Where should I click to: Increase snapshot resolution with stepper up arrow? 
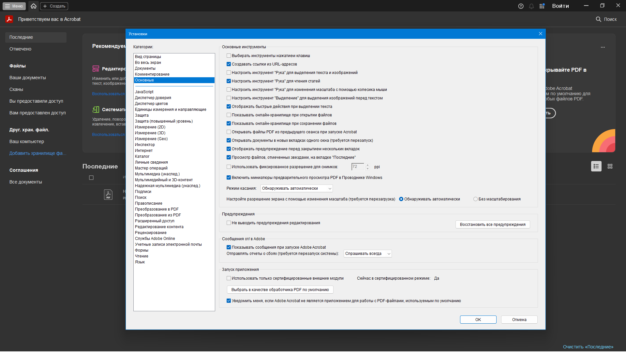(368, 165)
